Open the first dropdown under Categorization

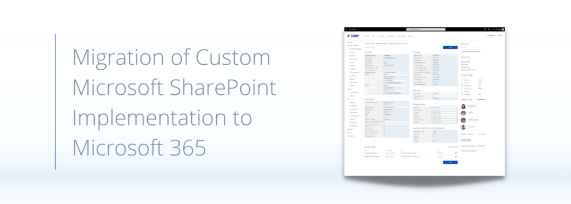[444, 108]
